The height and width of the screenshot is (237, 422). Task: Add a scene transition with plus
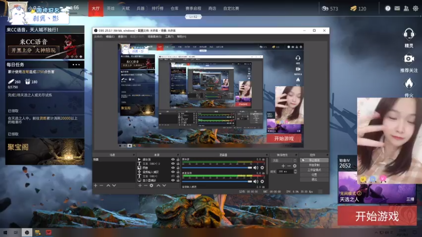[x=283, y=166]
